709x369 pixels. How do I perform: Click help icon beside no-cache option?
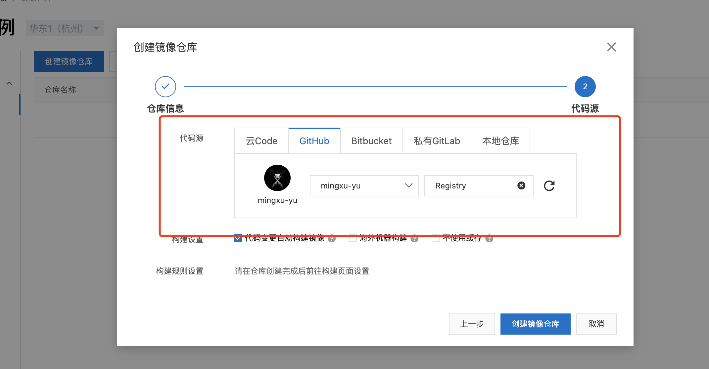[489, 238]
